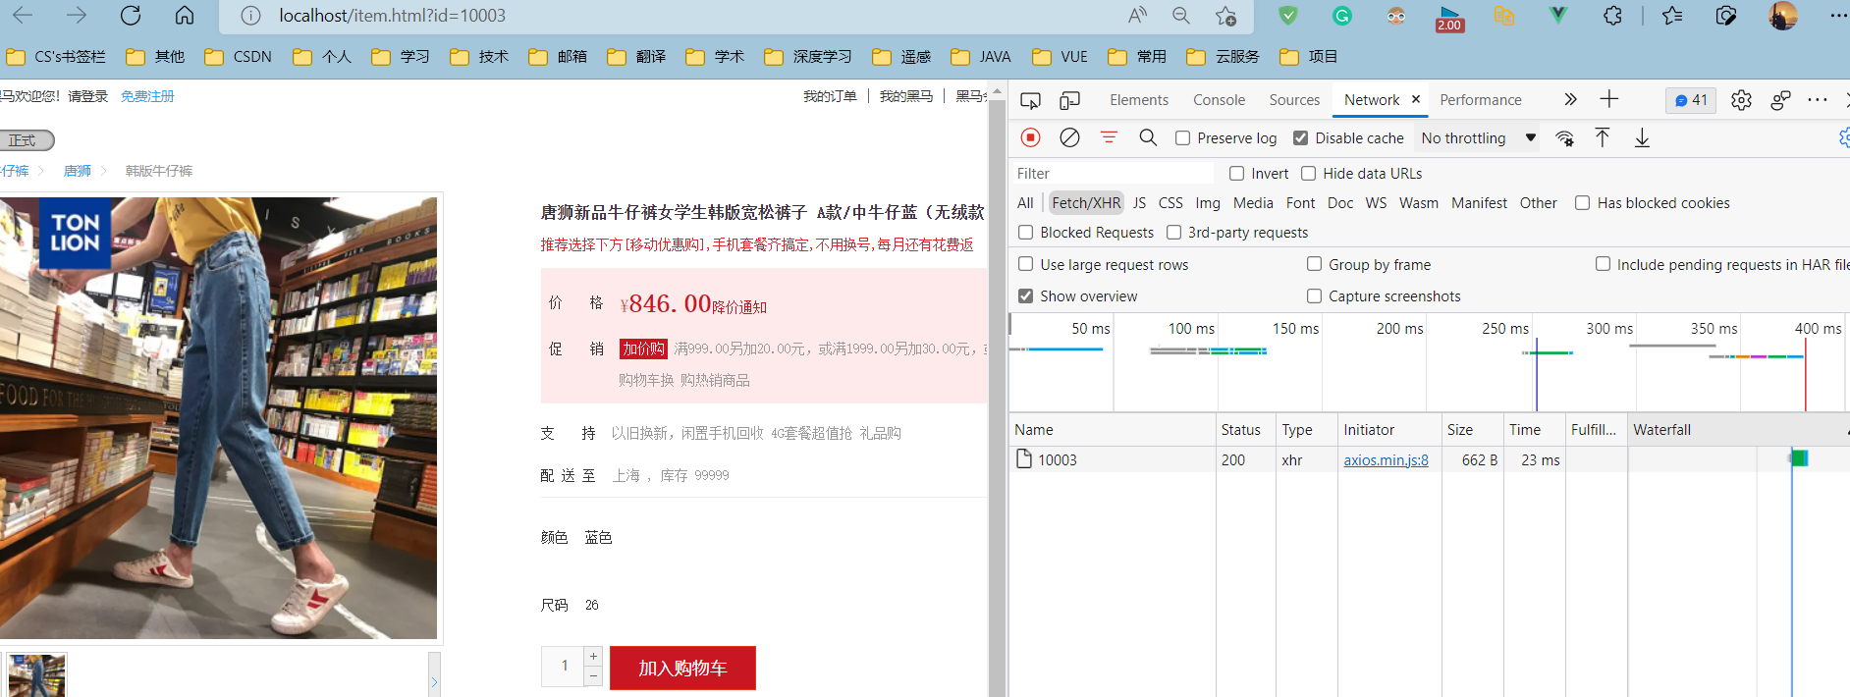Open network search magnifier
The width and height of the screenshot is (1850, 697).
coord(1148,137)
